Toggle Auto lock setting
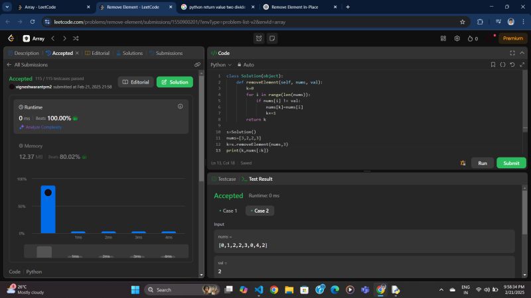 click(246, 64)
